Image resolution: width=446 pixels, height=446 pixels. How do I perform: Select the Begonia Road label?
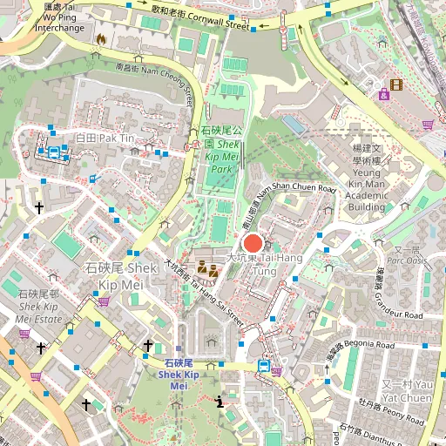coord(361,348)
